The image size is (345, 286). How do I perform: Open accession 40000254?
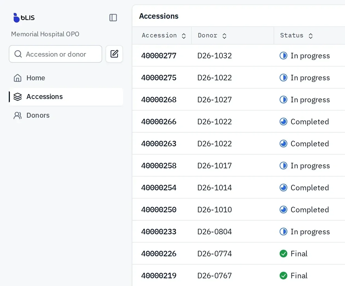(x=159, y=188)
